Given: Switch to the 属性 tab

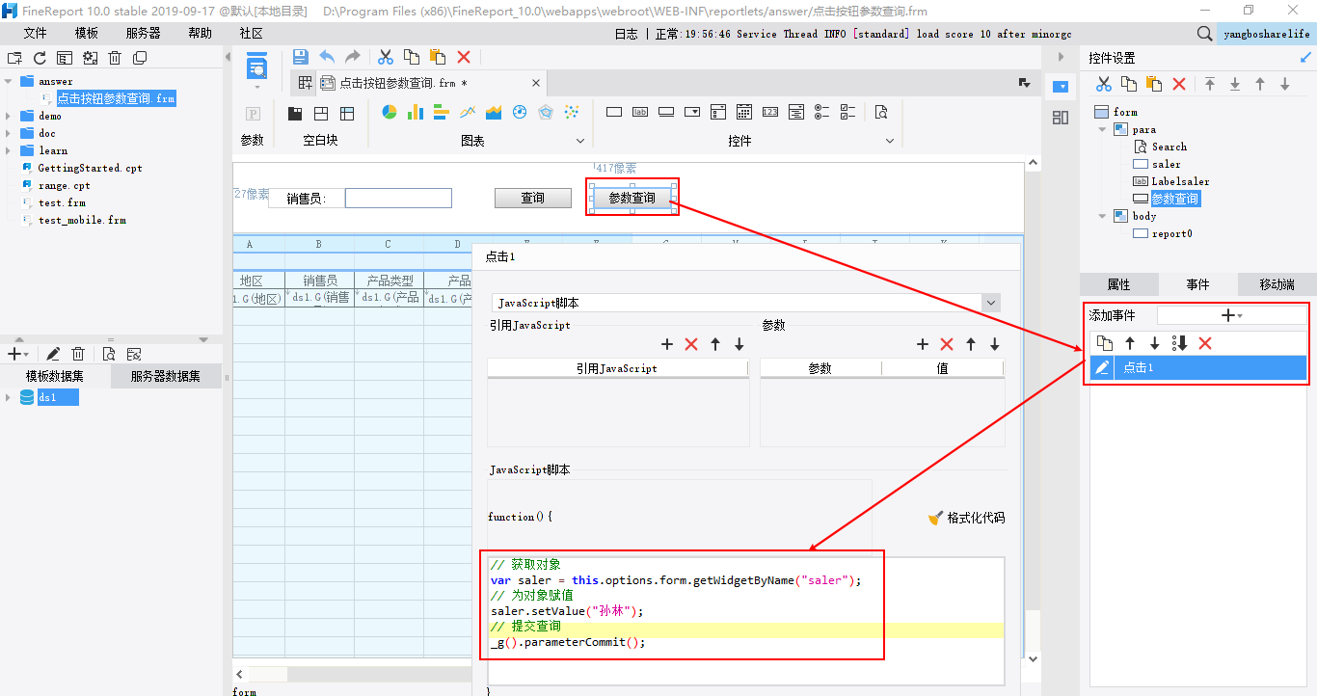Looking at the screenshot, I should pos(1118,284).
